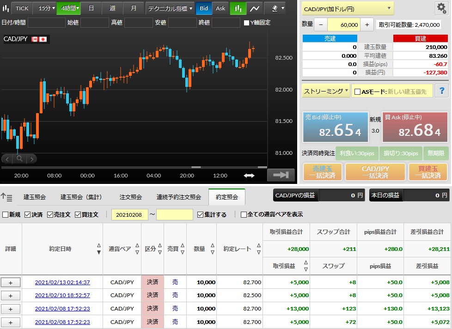
Task: Increase quantity with the plus button
Action: tap(367, 25)
